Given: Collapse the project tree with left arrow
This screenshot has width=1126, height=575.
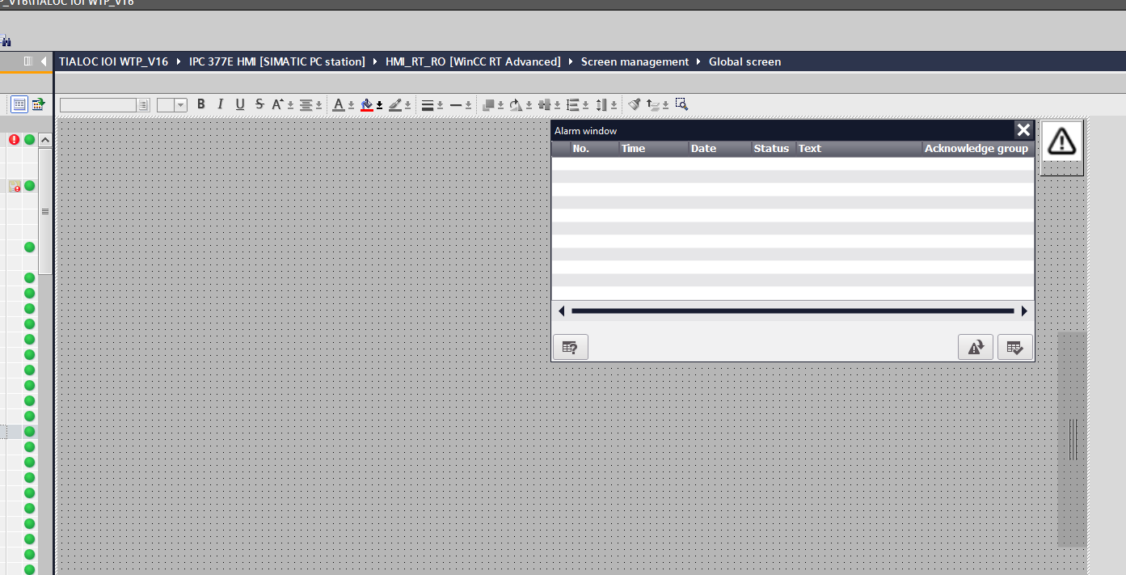Looking at the screenshot, I should pos(43,61).
